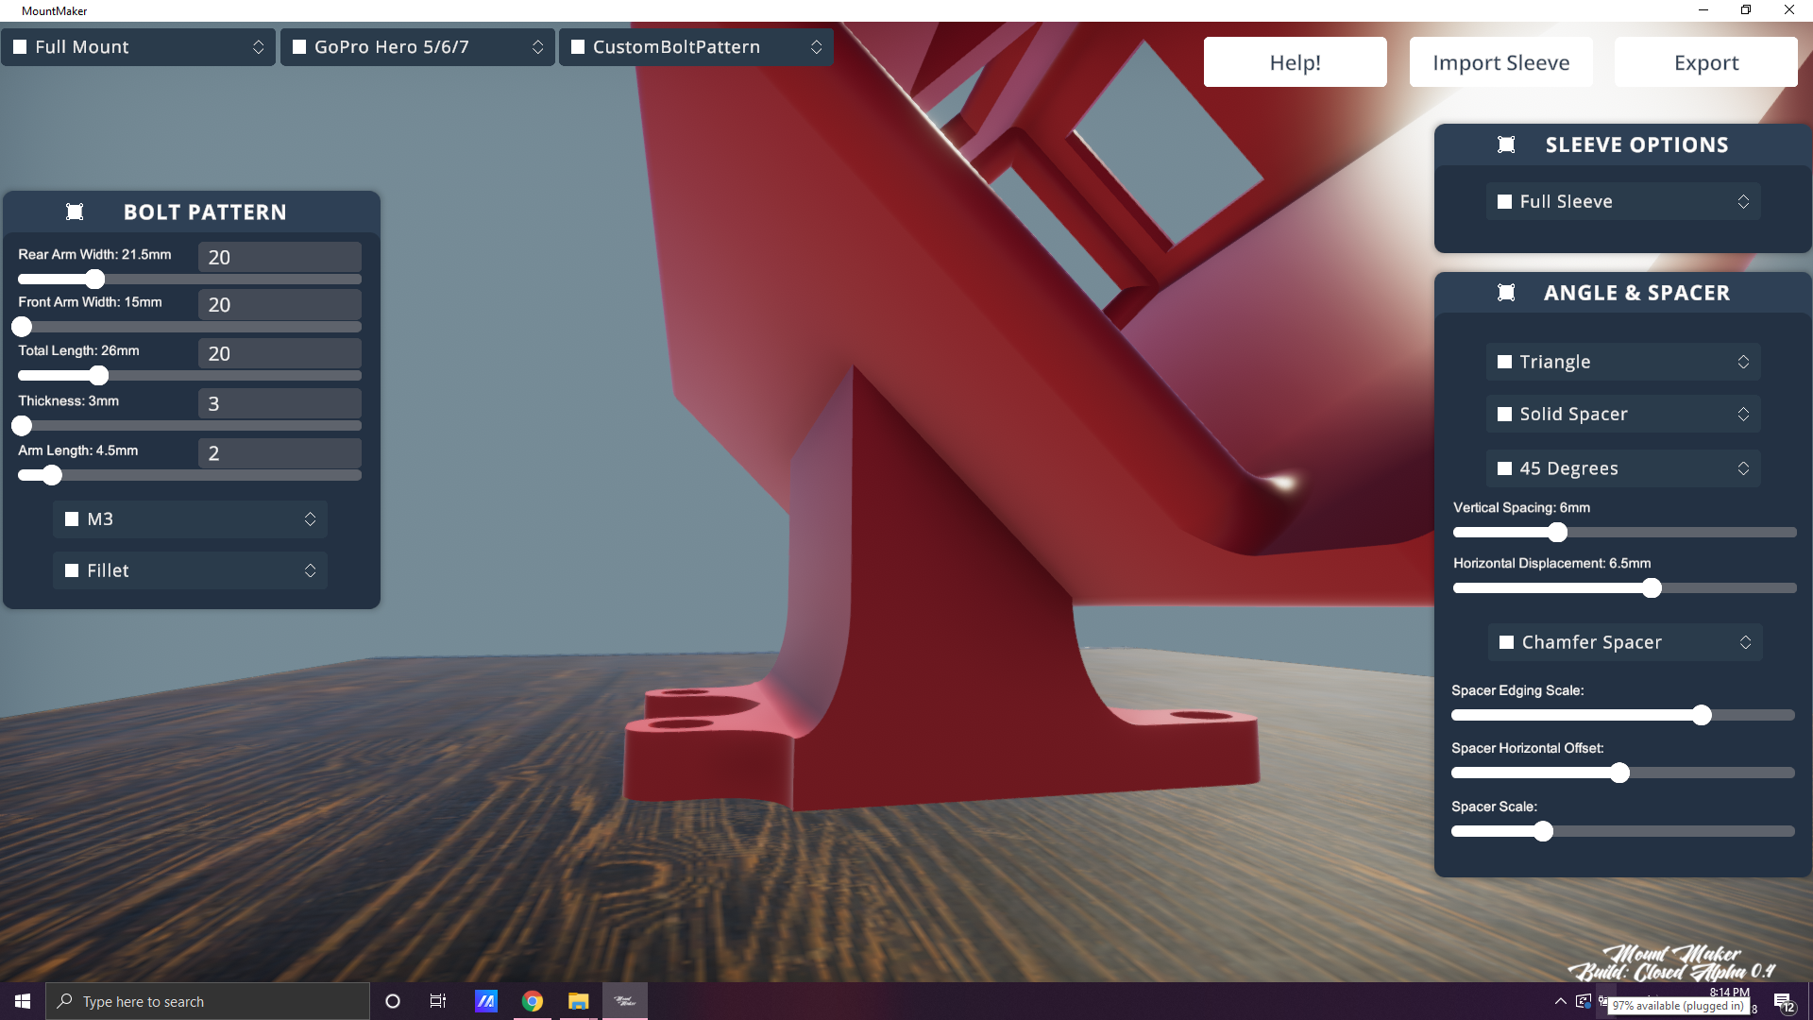Click the Rear Arm Width input field
1813x1020 pixels.
tap(280, 257)
